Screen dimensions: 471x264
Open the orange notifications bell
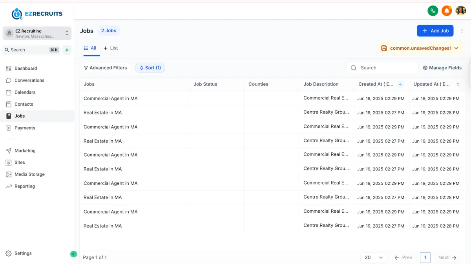pyautogui.click(x=447, y=11)
